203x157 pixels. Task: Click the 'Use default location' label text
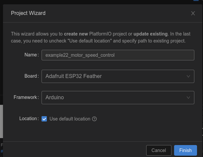coord(70,119)
